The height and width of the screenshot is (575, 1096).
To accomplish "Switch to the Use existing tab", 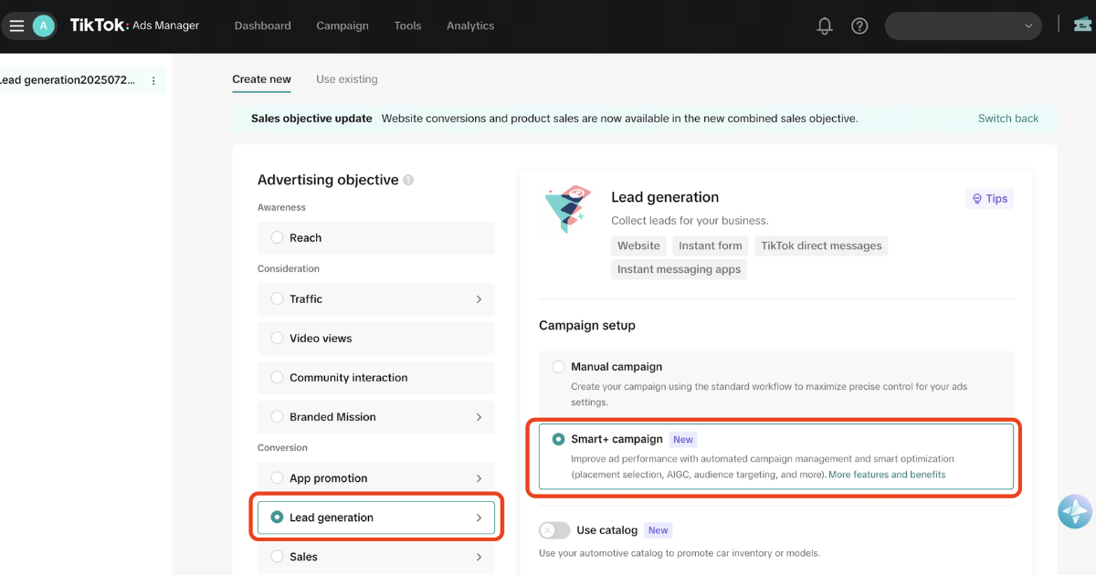I will pos(347,79).
